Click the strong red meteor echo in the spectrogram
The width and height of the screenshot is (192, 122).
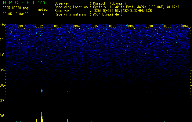point(42,91)
